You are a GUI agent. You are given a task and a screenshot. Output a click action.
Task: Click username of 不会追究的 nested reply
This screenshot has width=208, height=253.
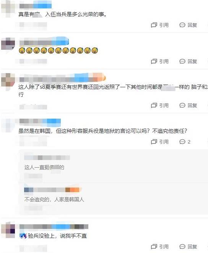tap(52, 190)
